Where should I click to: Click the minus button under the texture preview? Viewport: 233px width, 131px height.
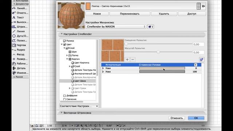[133, 60]
